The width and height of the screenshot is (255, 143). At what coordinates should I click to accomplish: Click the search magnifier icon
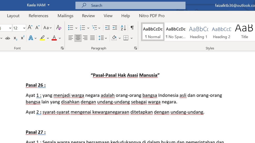coord(84,5)
